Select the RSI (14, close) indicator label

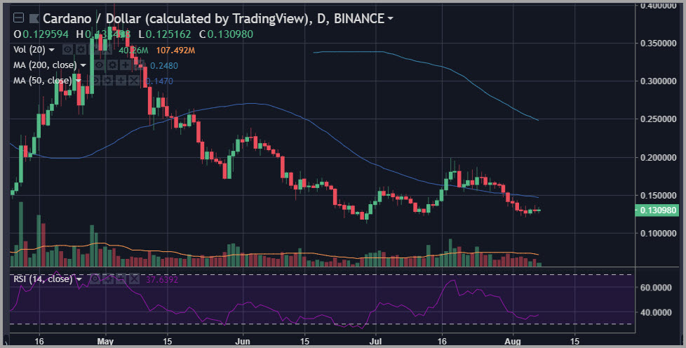[43, 279]
